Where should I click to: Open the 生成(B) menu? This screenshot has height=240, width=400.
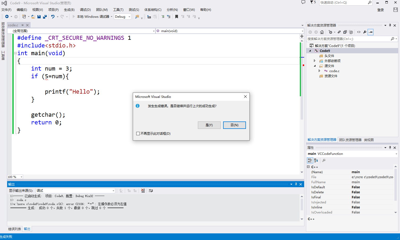click(x=69, y=10)
